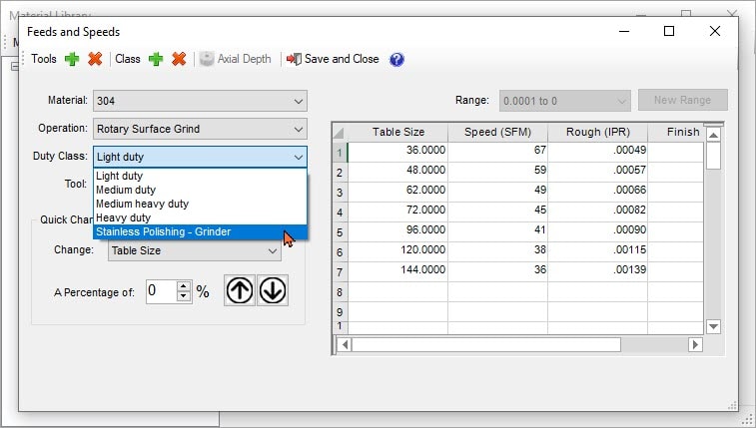Click the horizontal scrollbar right arrow in table
The height and width of the screenshot is (428, 756).
(696, 344)
